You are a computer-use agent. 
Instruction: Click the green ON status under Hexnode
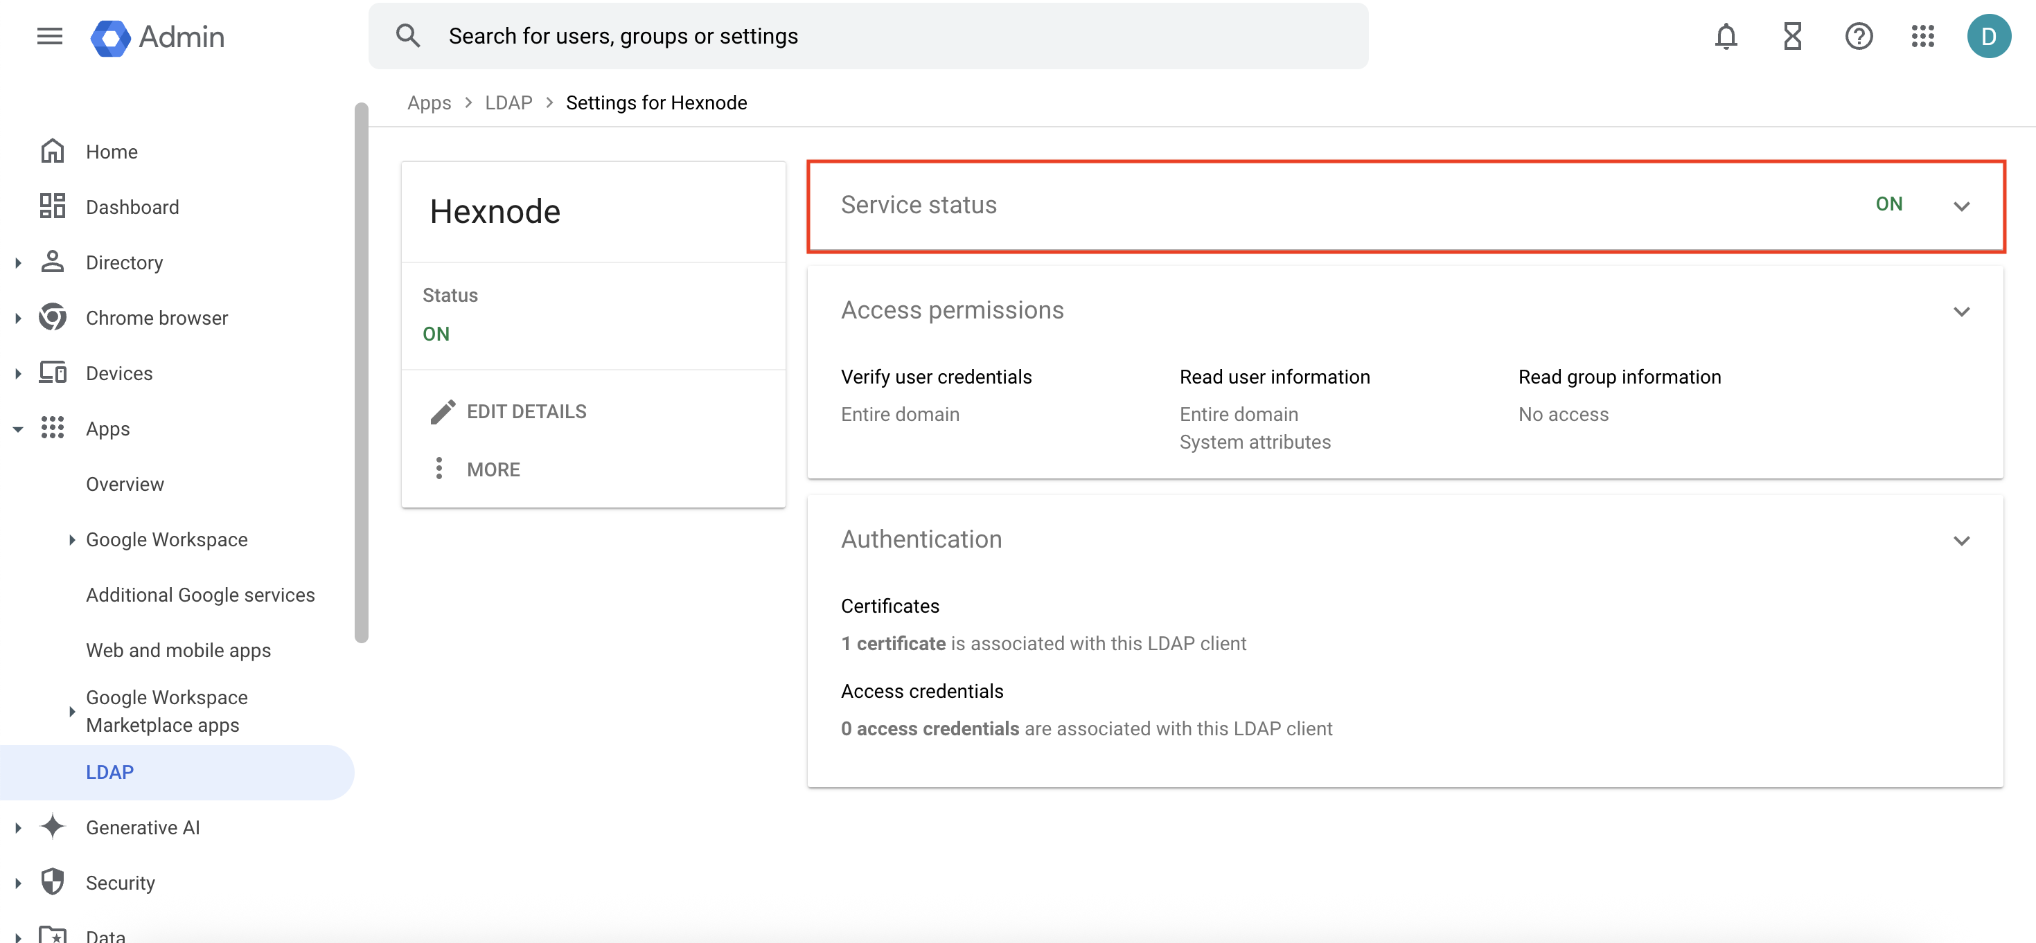click(x=436, y=334)
